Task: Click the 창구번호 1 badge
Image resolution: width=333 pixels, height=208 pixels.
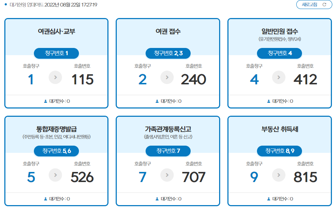Action: click(x=56, y=53)
